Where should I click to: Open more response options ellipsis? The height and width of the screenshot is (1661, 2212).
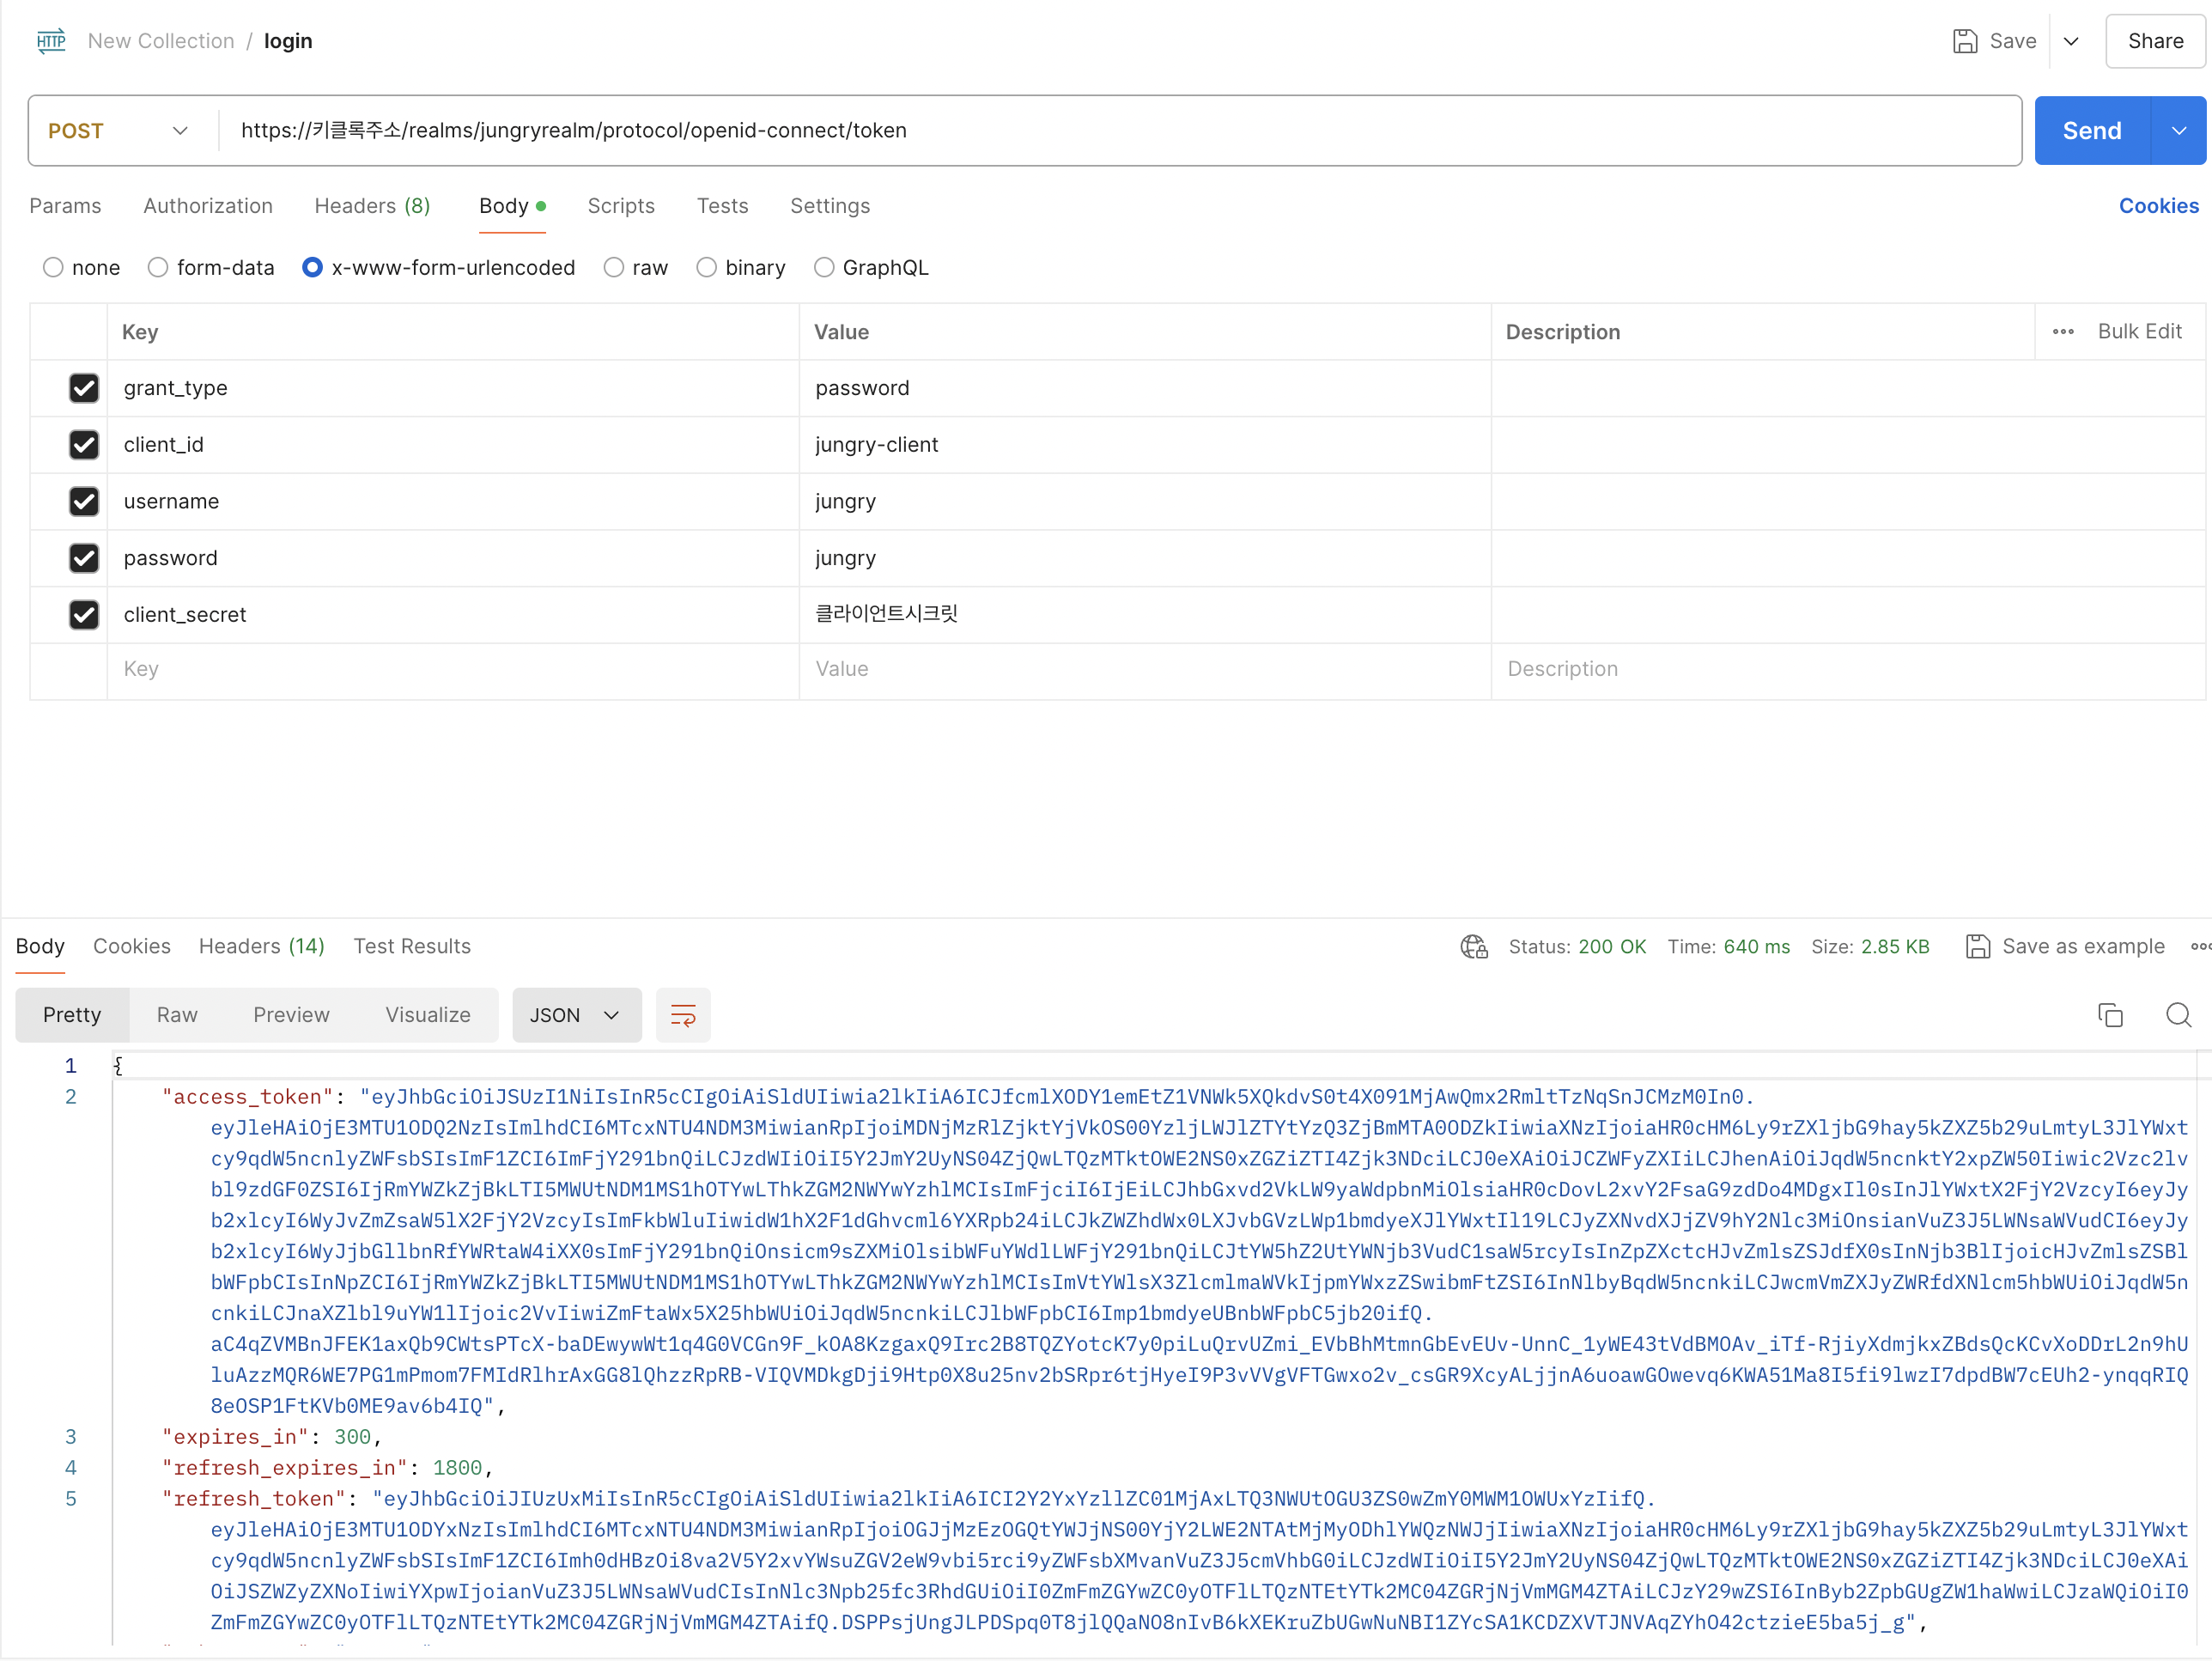[2200, 947]
